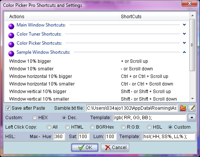Screen dimensions: 200x157
Task: Click the '- or Scroll down' shortcut text
Action: 137,69
